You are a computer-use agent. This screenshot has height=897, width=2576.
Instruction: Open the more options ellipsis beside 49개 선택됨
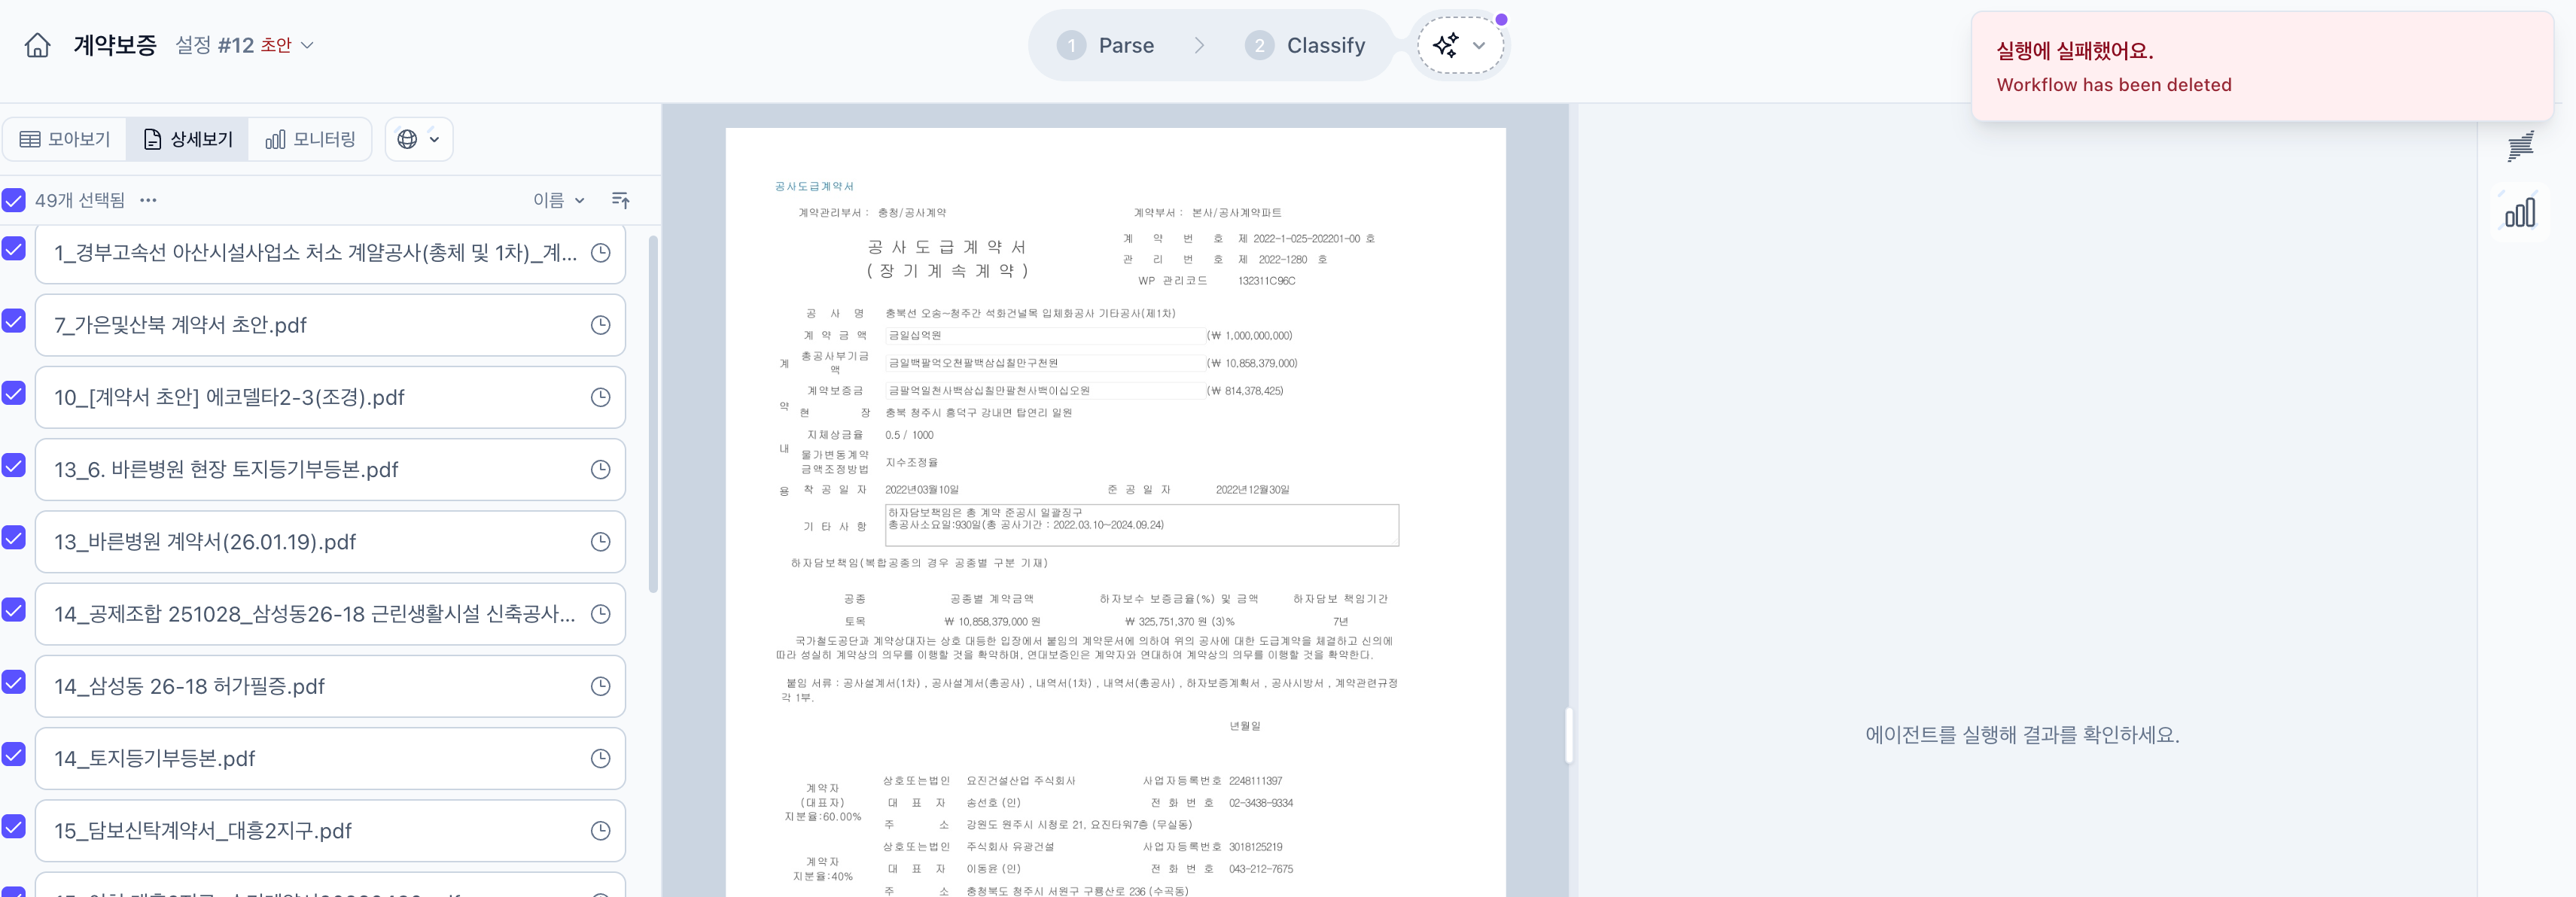(148, 200)
